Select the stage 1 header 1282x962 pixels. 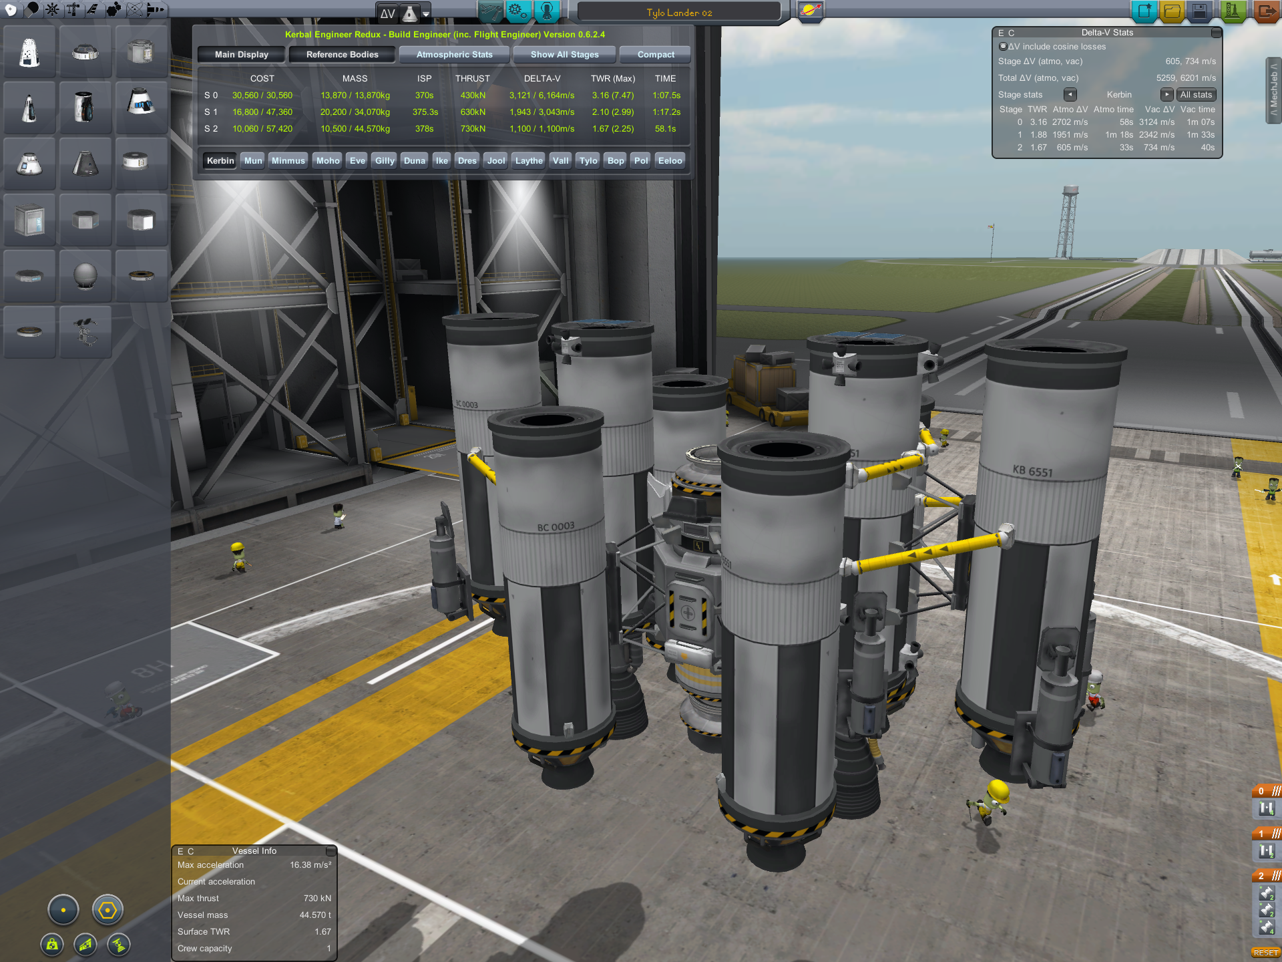coord(1267,834)
